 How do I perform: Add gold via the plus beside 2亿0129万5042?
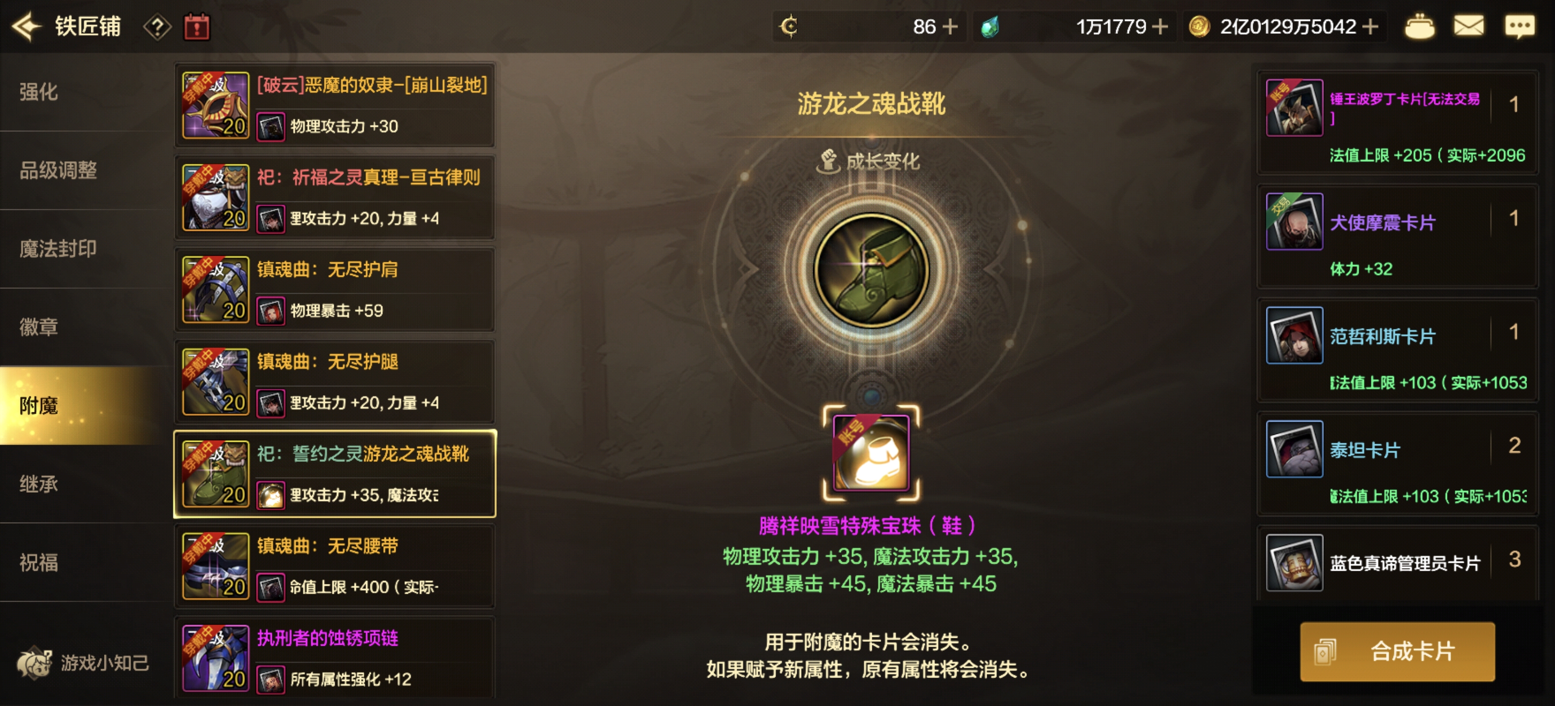click(x=1370, y=26)
